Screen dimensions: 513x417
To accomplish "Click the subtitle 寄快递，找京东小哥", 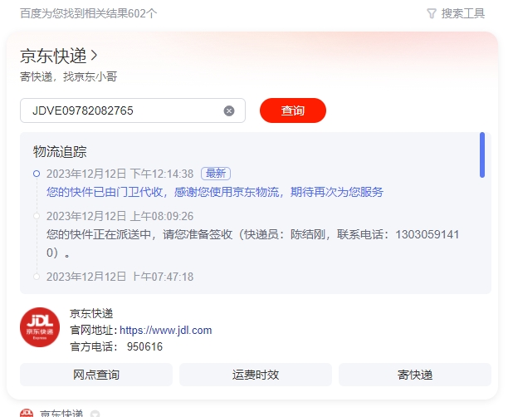I will (x=69, y=76).
